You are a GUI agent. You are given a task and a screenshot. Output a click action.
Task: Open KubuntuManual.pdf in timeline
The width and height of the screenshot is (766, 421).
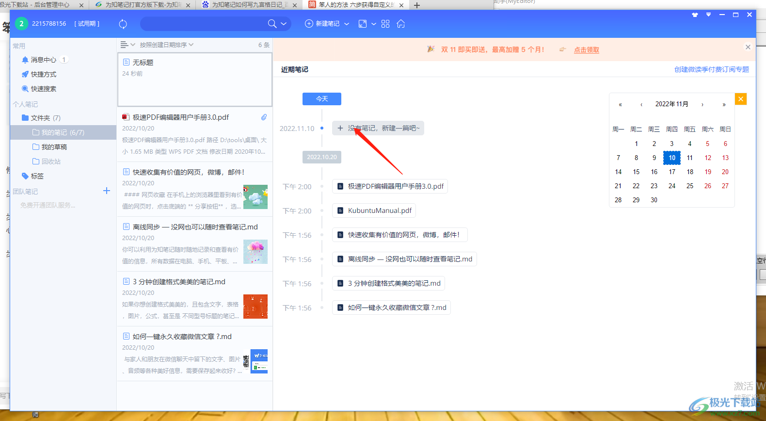coord(374,210)
